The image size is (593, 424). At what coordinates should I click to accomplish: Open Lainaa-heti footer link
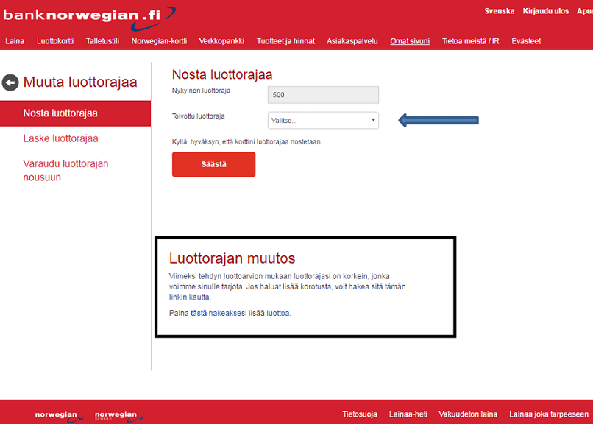click(408, 414)
